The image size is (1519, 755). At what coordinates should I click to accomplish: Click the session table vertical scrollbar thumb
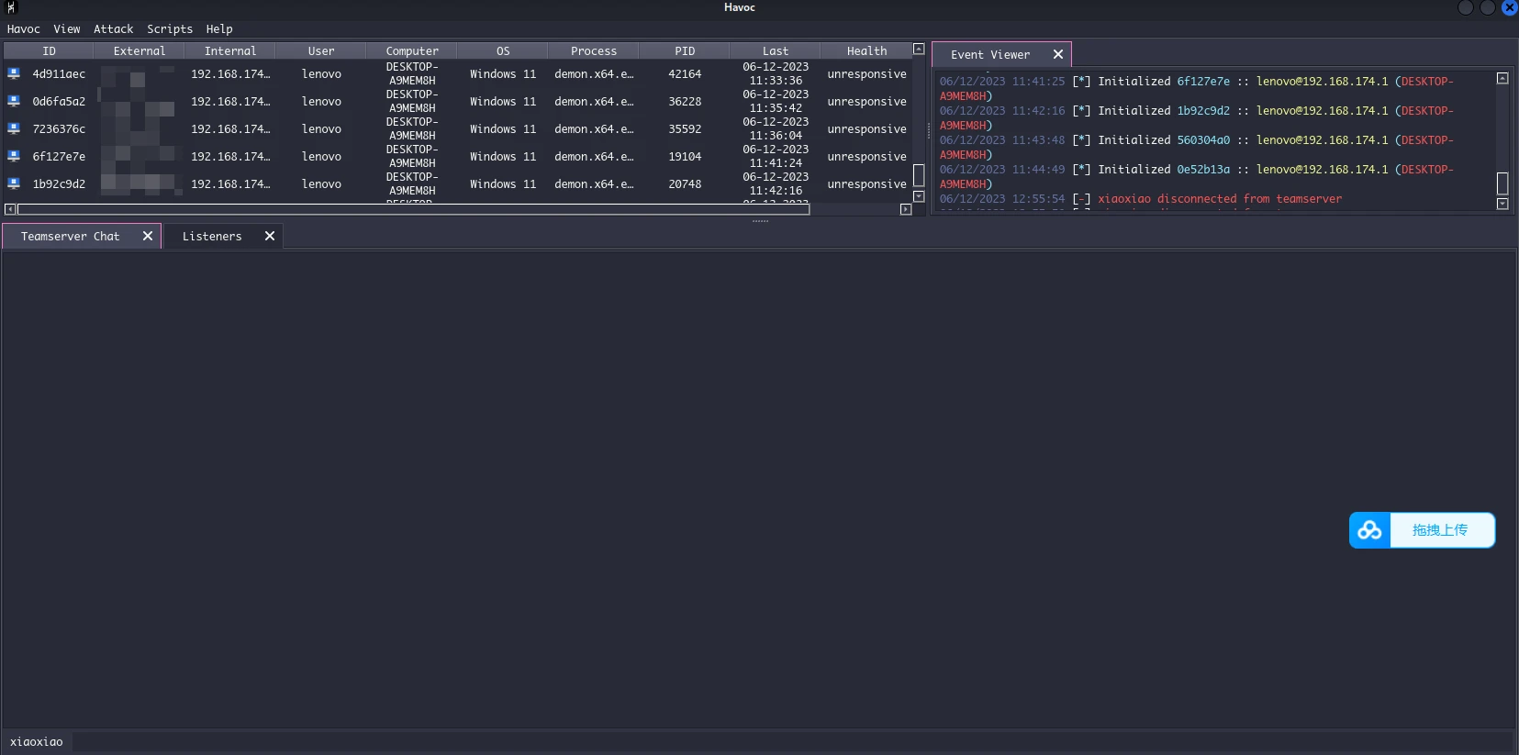pos(919,175)
